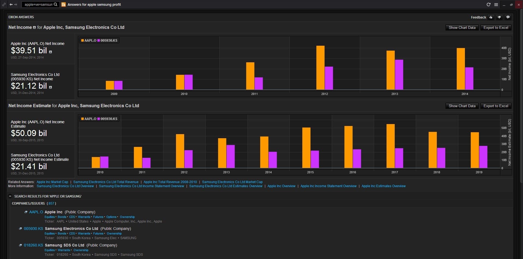
Task: Open Samsung Electronics Co Ltd Market Cap link
Action: [232, 182]
